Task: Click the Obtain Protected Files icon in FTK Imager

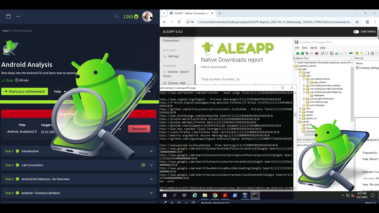Action: (357, 53)
